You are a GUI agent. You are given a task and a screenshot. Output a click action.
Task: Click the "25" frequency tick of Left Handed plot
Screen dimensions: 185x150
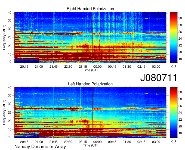click(x=10, y=112)
